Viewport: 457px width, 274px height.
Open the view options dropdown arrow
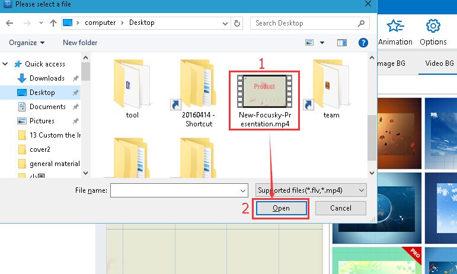322,43
